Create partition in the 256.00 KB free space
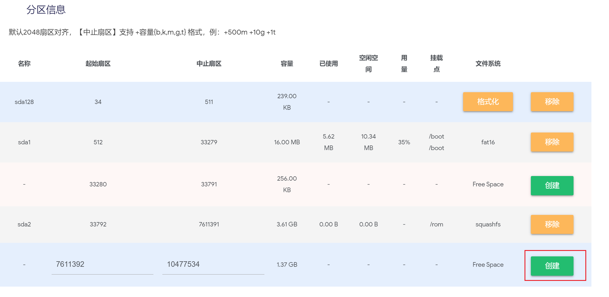This screenshot has width=609, height=297. point(552,186)
